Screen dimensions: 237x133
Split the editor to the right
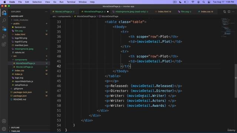click(229, 11)
